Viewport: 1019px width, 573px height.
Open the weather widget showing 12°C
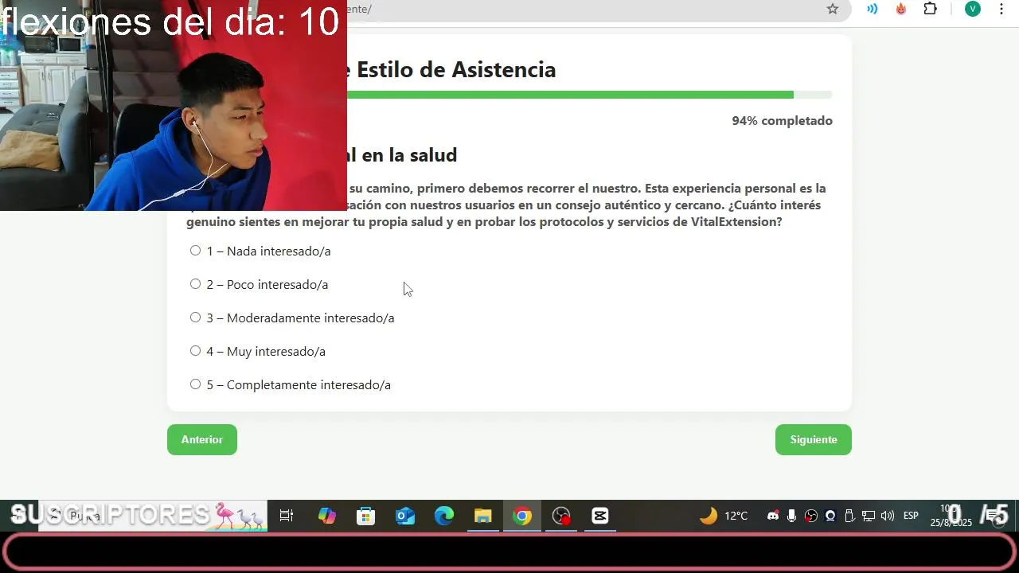coord(724,516)
